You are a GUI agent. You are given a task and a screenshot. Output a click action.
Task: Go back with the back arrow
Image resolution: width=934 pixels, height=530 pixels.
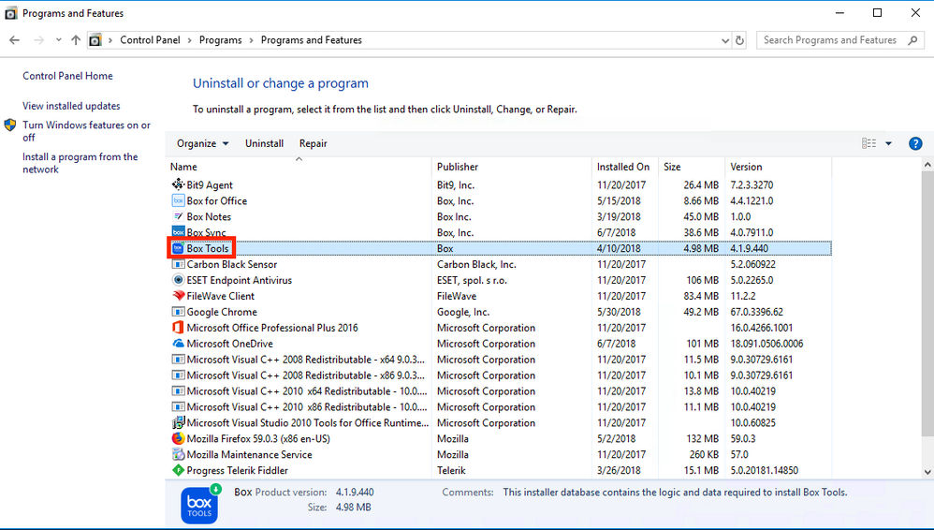pyautogui.click(x=15, y=40)
